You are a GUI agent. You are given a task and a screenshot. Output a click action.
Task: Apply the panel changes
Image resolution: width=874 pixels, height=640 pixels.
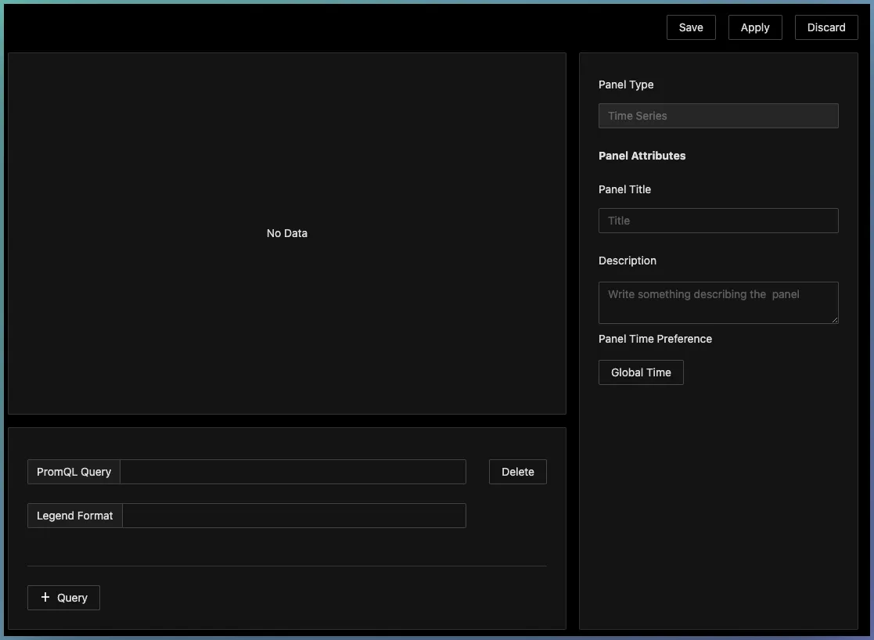pyautogui.click(x=754, y=27)
